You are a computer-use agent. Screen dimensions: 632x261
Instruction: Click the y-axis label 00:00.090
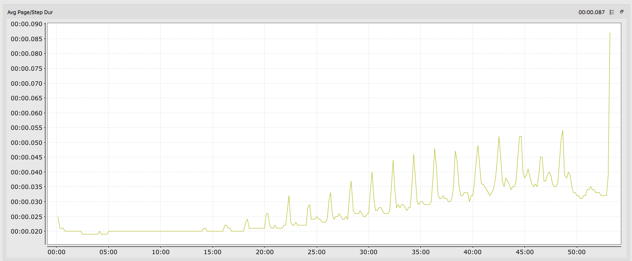27,24
